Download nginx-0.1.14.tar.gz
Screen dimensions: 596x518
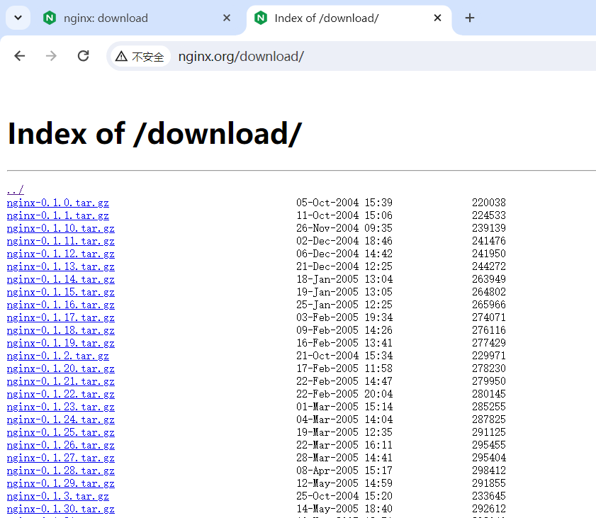(61, 279)
